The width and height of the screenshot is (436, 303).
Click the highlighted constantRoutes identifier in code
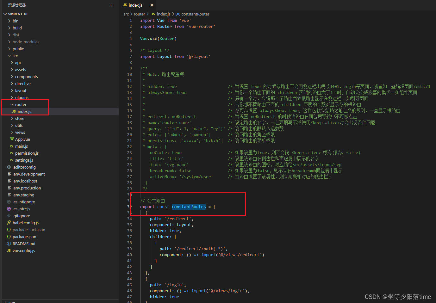coord(189,207)
